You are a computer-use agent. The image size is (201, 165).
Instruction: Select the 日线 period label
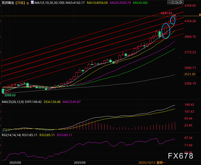pos(21,3)
